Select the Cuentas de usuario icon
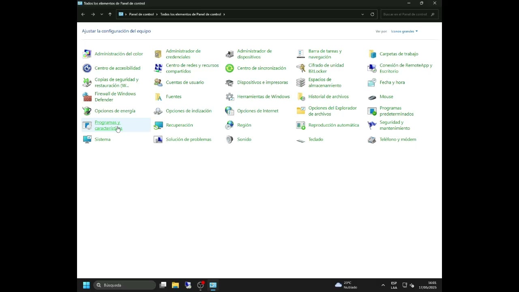Viewport: 519px width, 292px height. [158, 82]
